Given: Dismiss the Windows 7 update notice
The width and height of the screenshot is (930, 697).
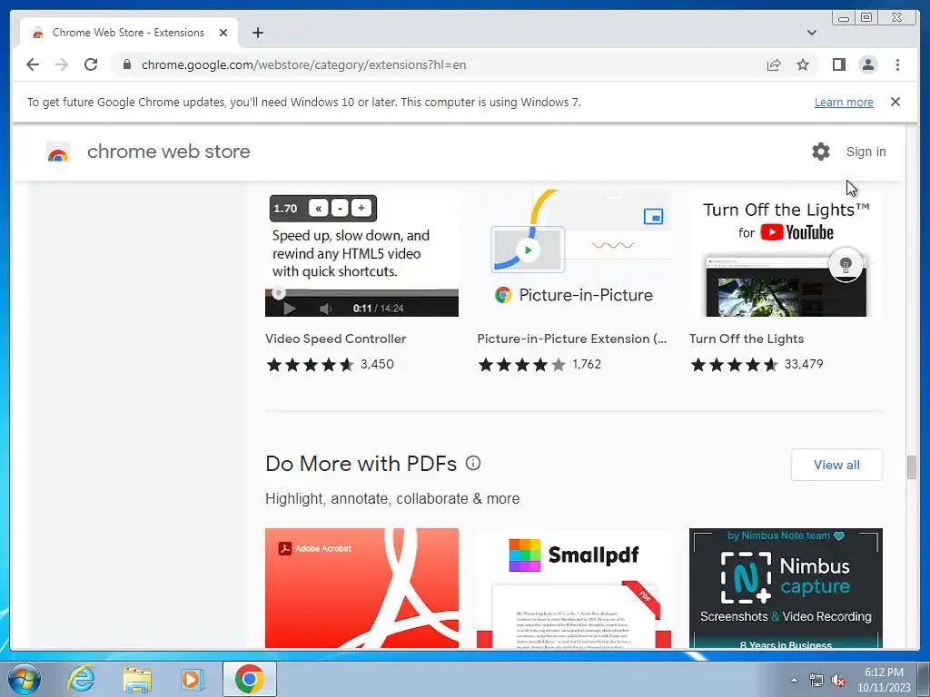Looking at the screenshot, I should (895, 102).
